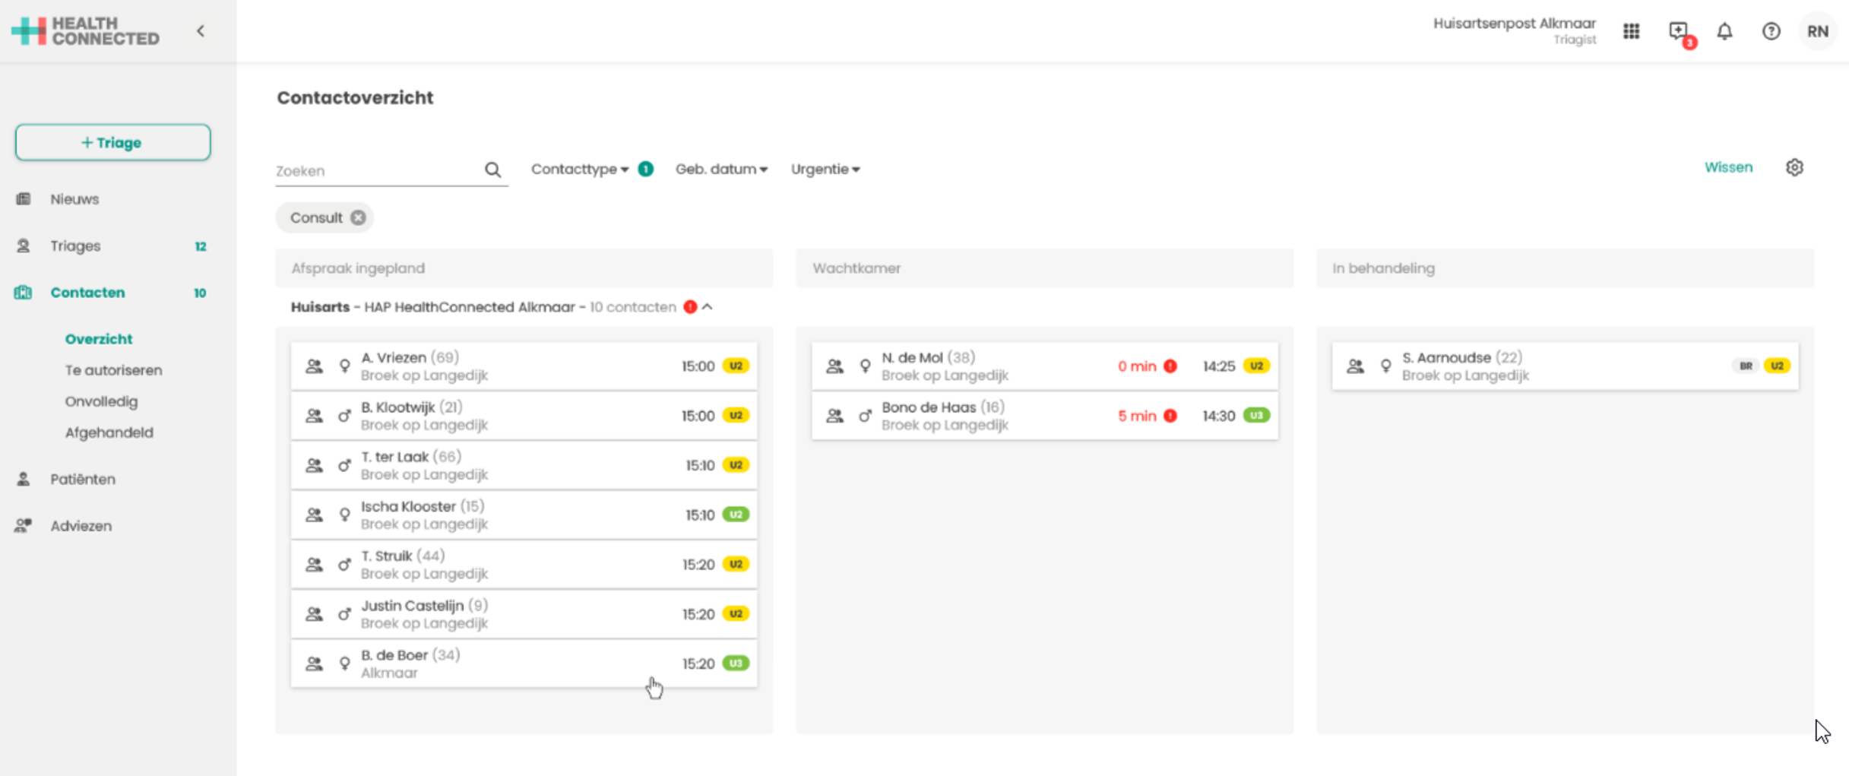The width and height of the screenshot is (1849, 776).
Task: Collapse the Huisarts contact group
Action: click(x=708, y=307)
